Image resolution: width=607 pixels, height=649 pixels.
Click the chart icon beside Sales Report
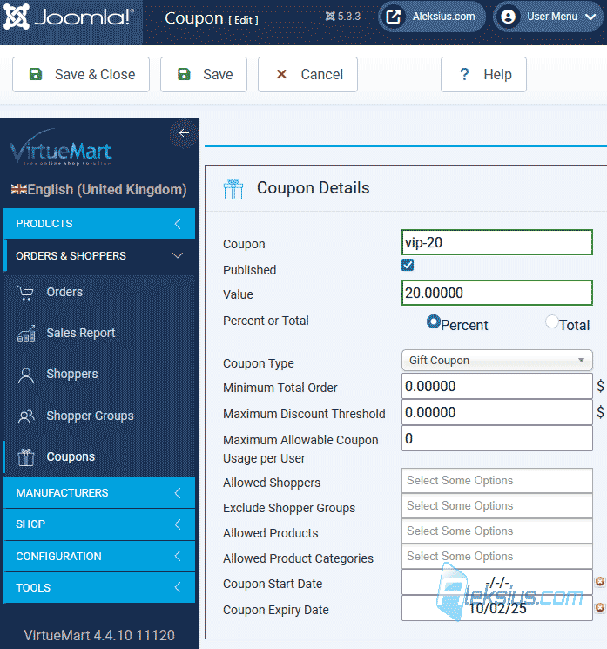[25, 334]
